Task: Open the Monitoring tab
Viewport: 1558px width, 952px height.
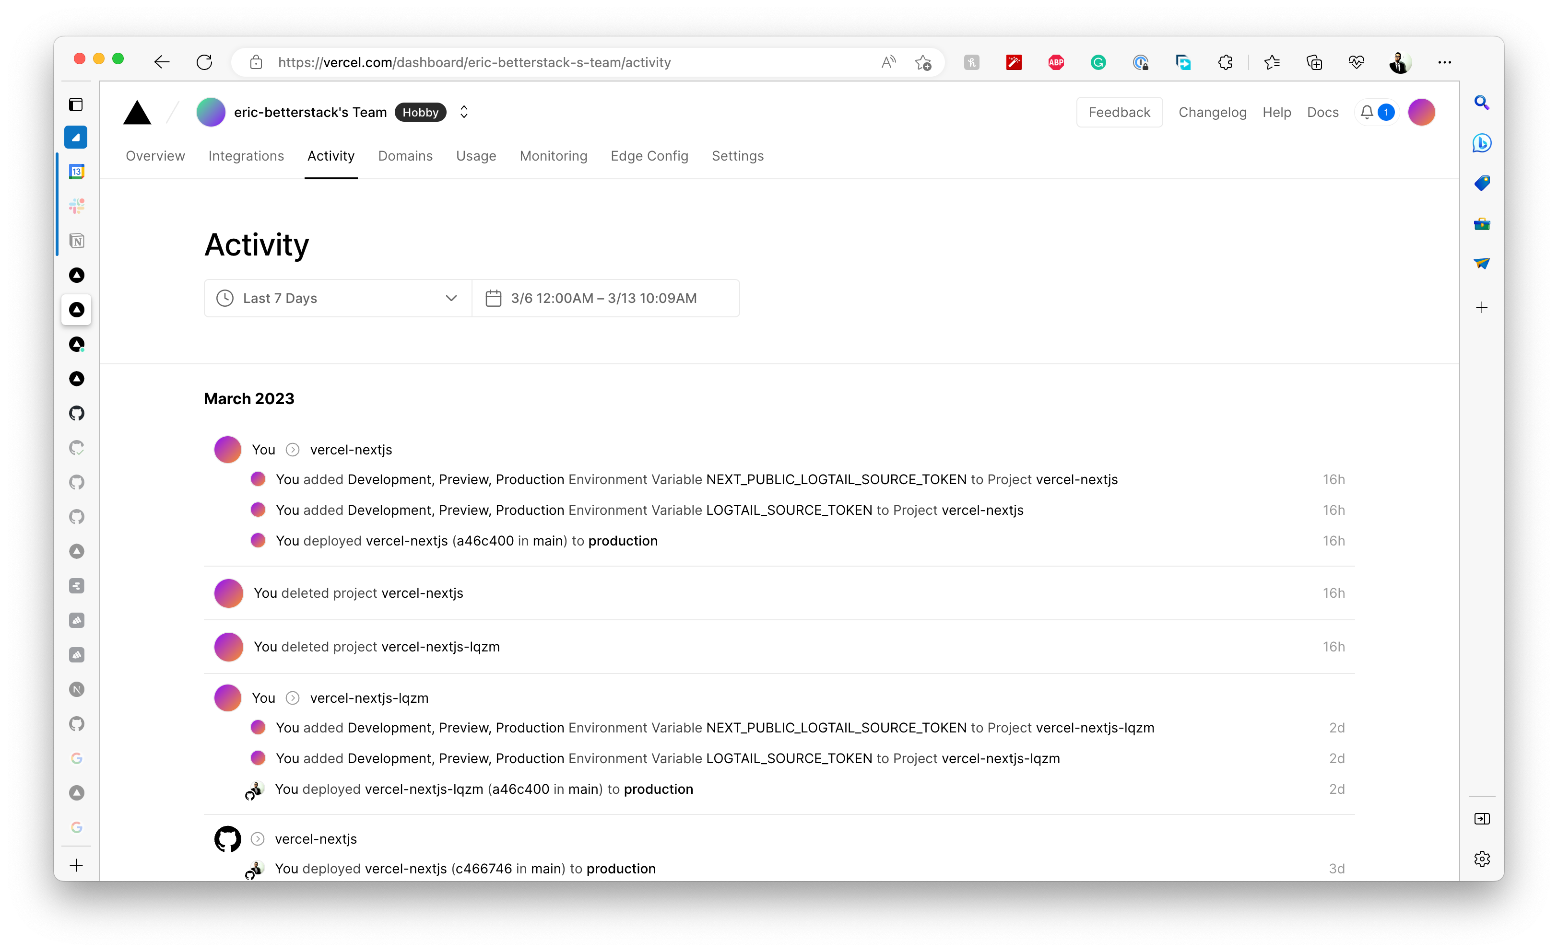Action: (553, 156)
